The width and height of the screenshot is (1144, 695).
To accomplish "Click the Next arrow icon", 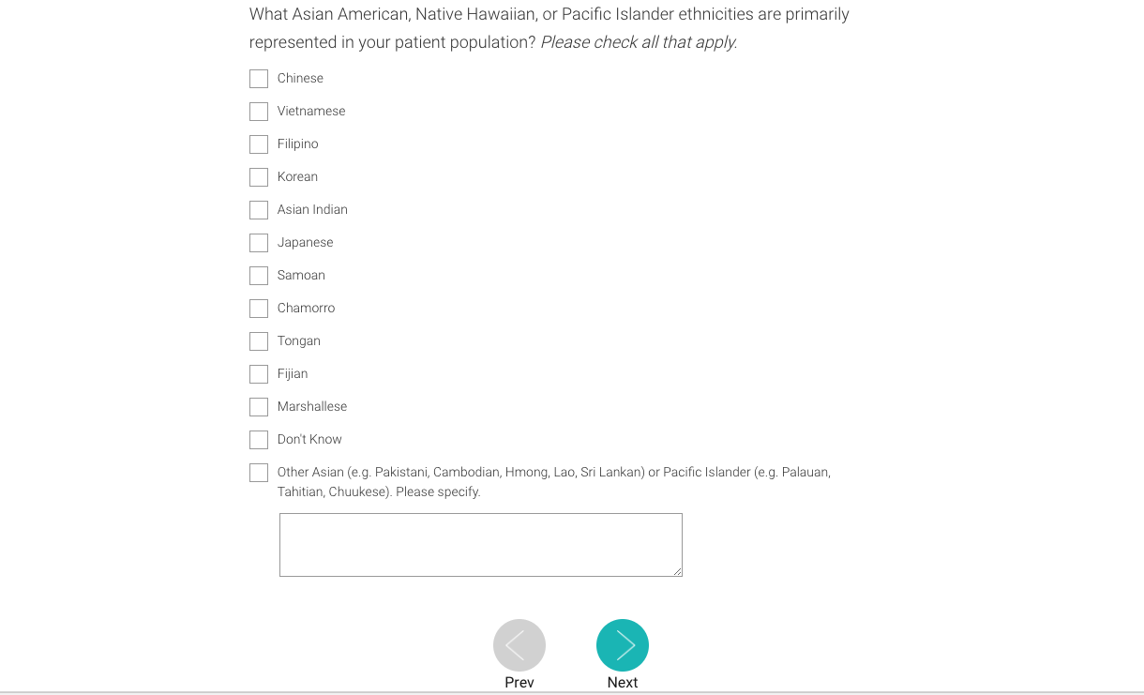I will coord(623,645).
